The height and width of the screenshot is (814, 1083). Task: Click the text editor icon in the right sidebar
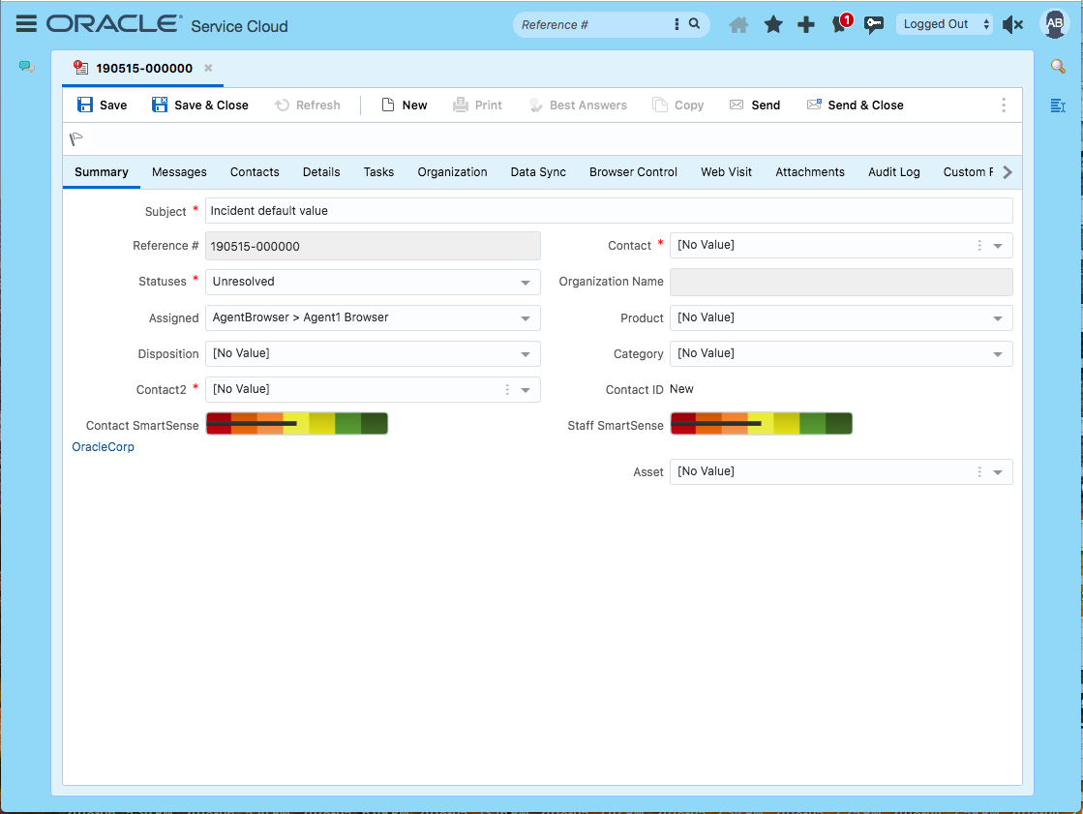click(x=1058, y=106)
